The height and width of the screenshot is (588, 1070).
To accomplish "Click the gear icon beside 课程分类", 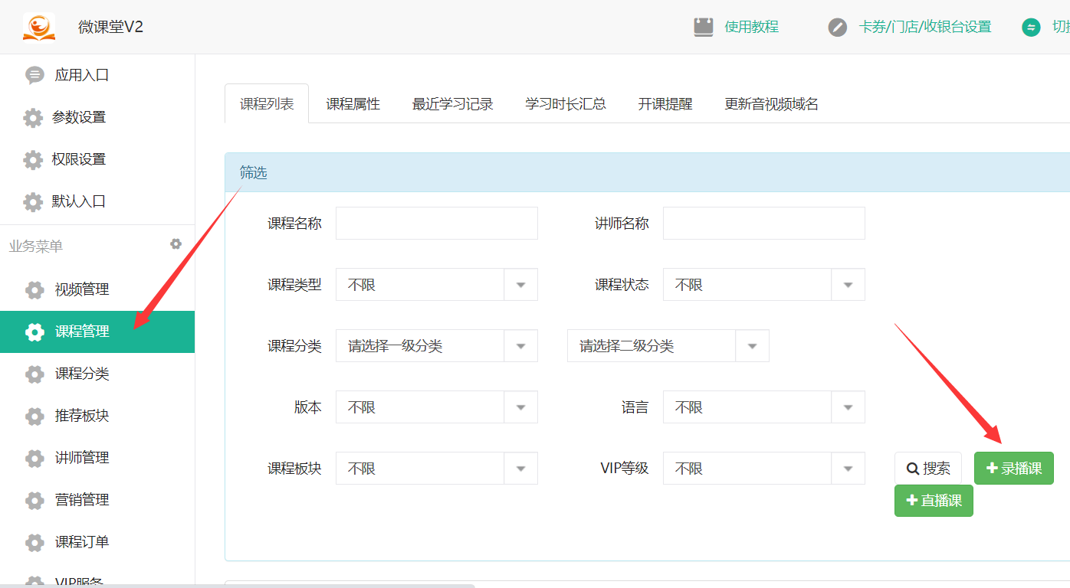I will (34, 374).
